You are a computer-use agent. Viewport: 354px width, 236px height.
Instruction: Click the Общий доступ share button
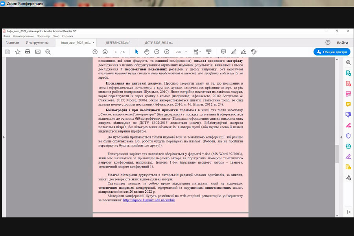[x=332, y=52]
